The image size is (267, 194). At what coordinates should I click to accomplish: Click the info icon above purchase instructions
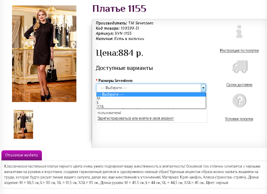click(239, 32)
